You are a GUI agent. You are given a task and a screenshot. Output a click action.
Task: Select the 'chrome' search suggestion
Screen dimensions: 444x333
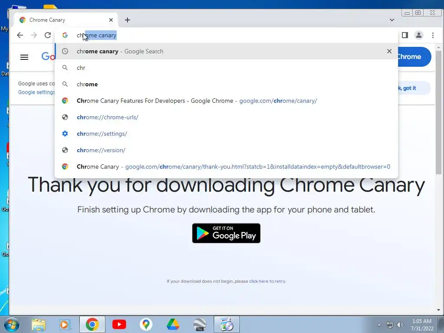(x=226, y=84)
